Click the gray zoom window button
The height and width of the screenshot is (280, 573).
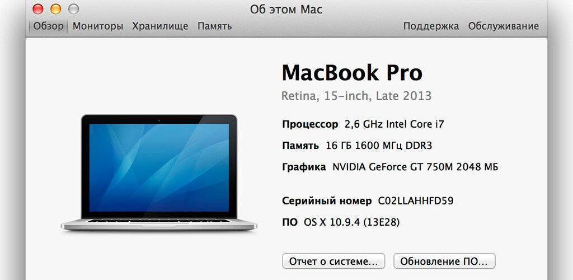click(73, 9)
